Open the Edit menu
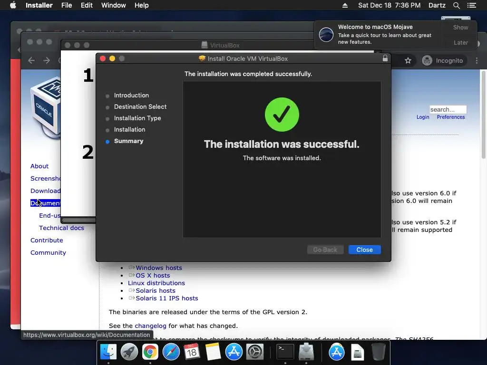The image size is (487, 365). [87, 5]
